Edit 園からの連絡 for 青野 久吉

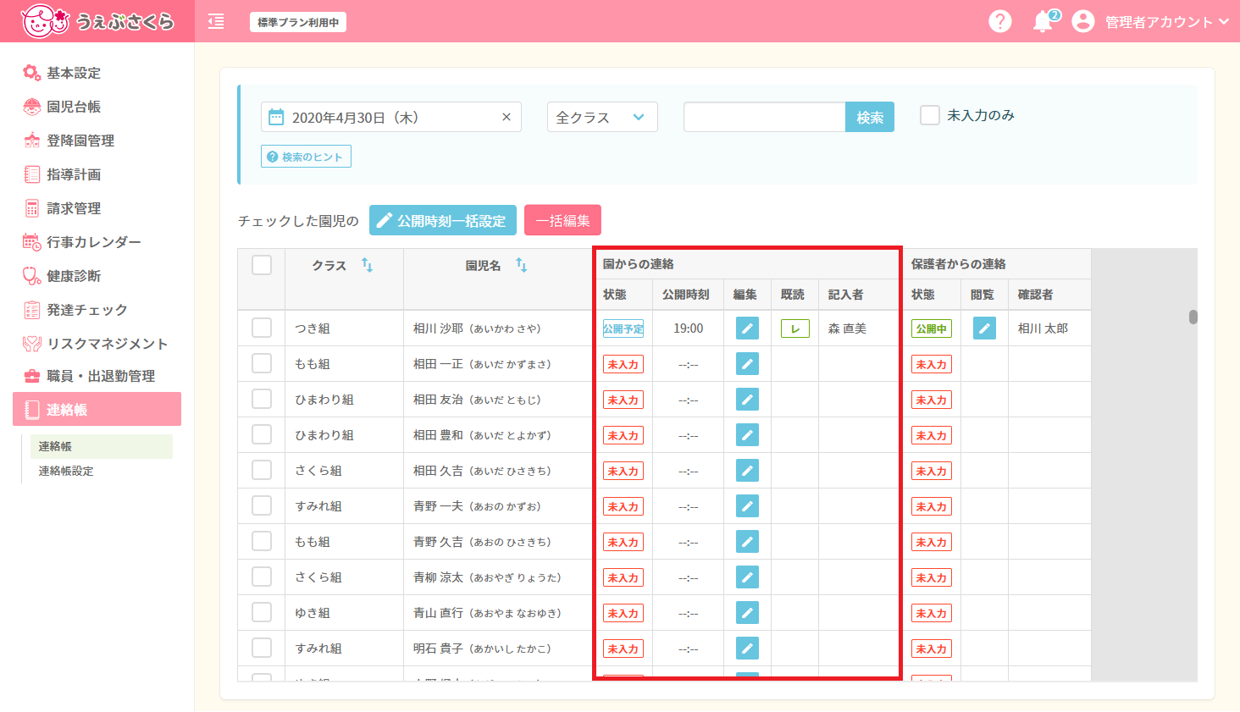(747, 542)
